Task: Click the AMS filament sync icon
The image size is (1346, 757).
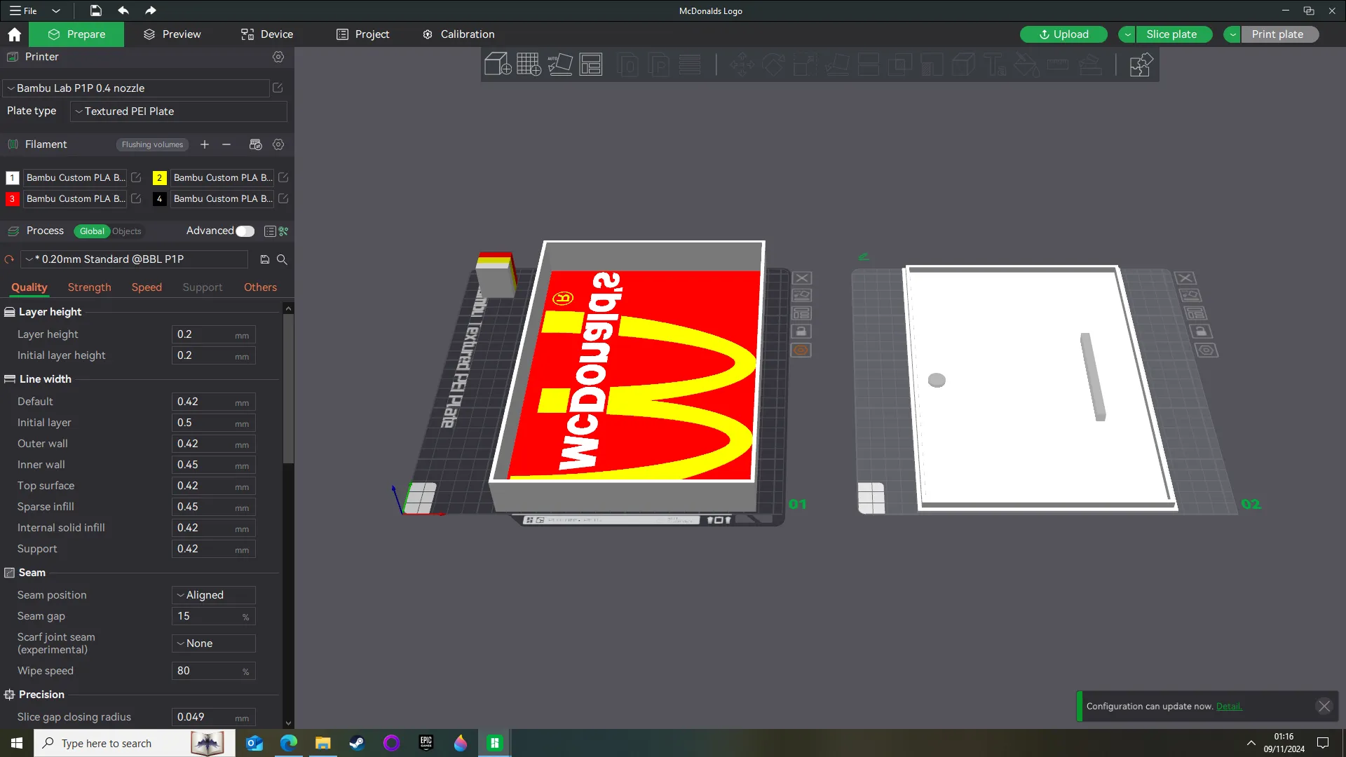Action: [255, 144]
